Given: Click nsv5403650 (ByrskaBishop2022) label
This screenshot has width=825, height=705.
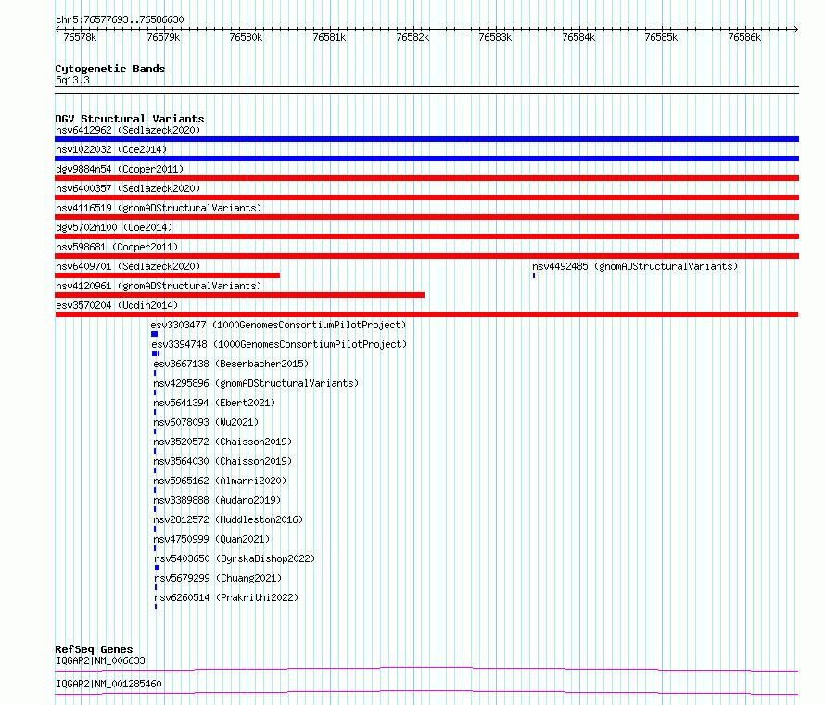Looking at the screenshot, I should pyautogui.click(x=235, y=558).
